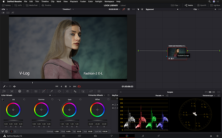Open the Power Window palette
This screenshot has height=138, width=222.
pos(59,91)
